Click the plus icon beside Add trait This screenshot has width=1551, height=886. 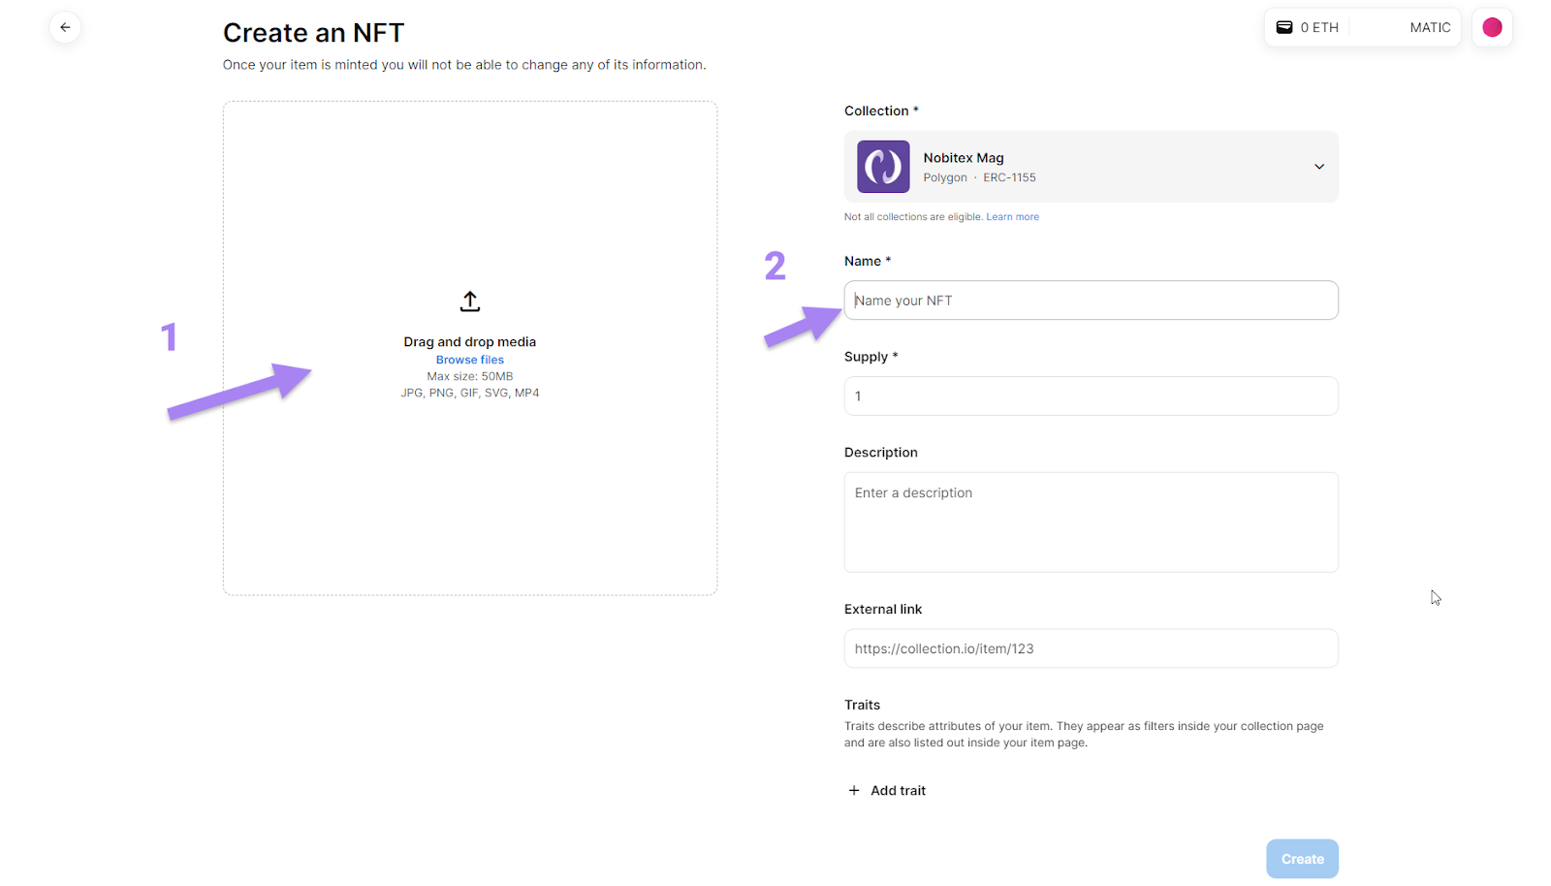(x=854, y=791)
